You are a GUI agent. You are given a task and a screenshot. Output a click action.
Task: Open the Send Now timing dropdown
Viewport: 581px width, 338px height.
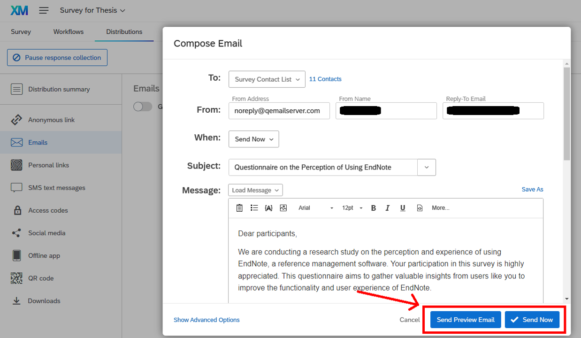(253, 139)
